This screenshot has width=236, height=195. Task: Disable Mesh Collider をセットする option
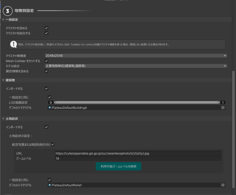point(46,61)
